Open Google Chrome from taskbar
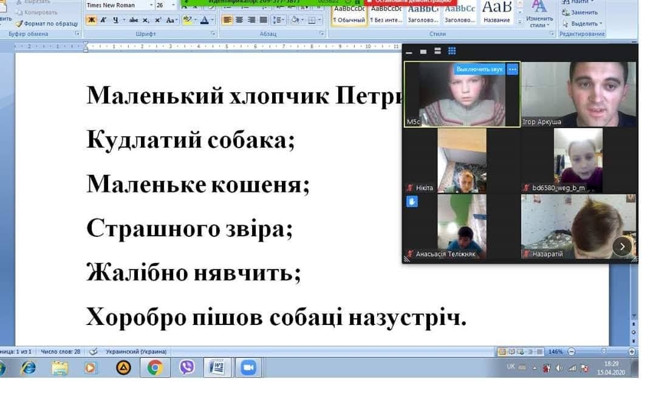The width and height of the screenshot is (656, 410). click(155, 367)
